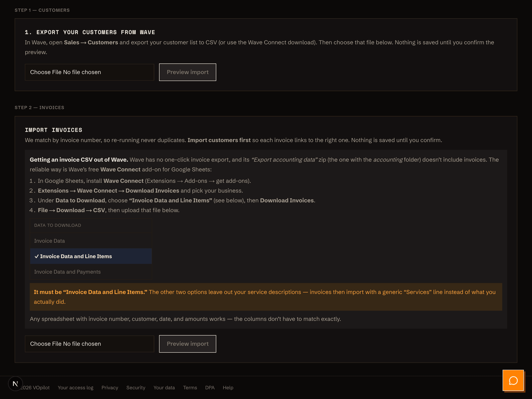532x399 pixels.
Task: Click Preview import under customers section
Action: 188,72
